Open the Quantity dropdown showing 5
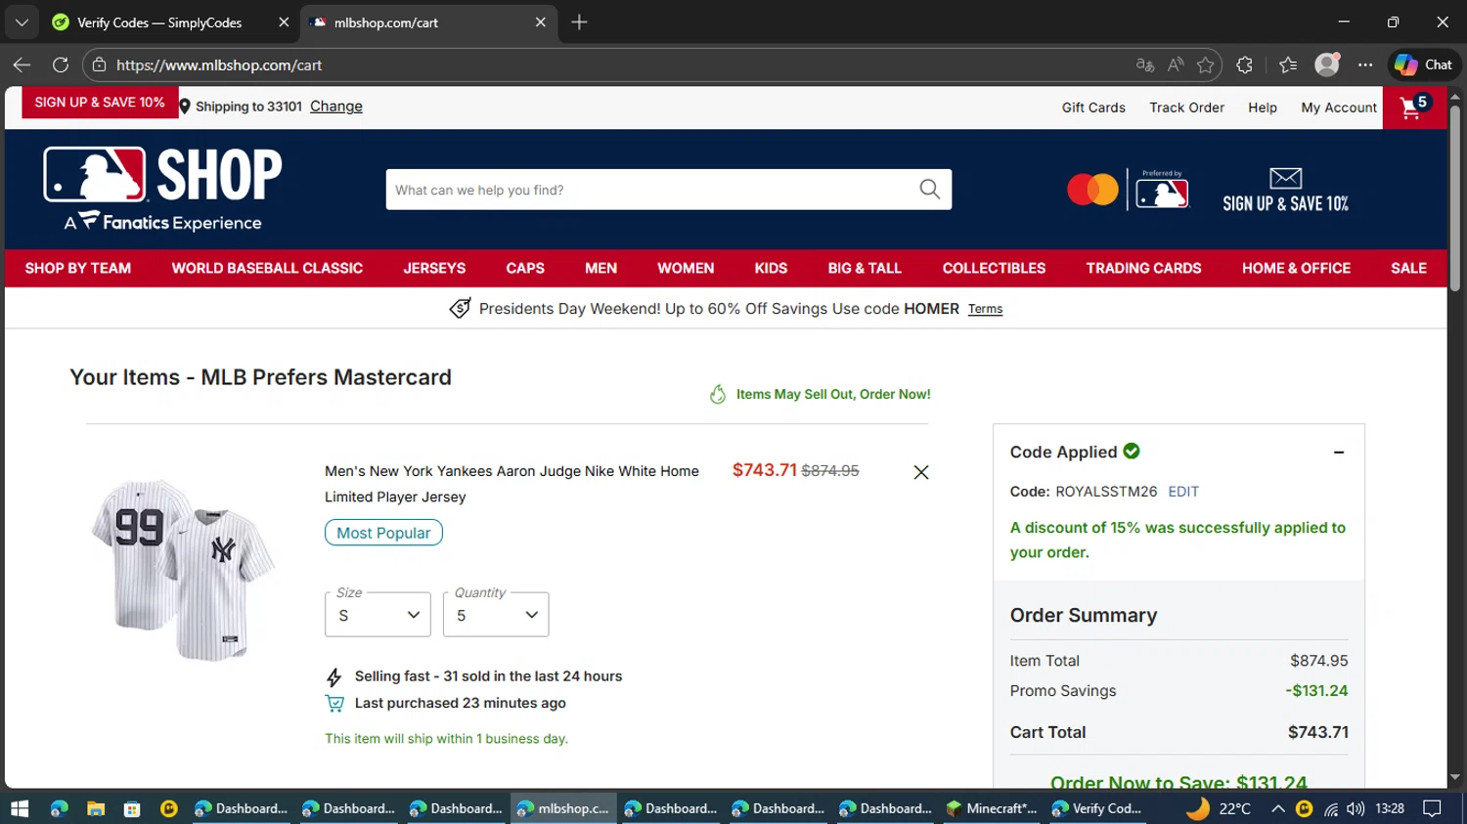 click(x=496, y=614)
